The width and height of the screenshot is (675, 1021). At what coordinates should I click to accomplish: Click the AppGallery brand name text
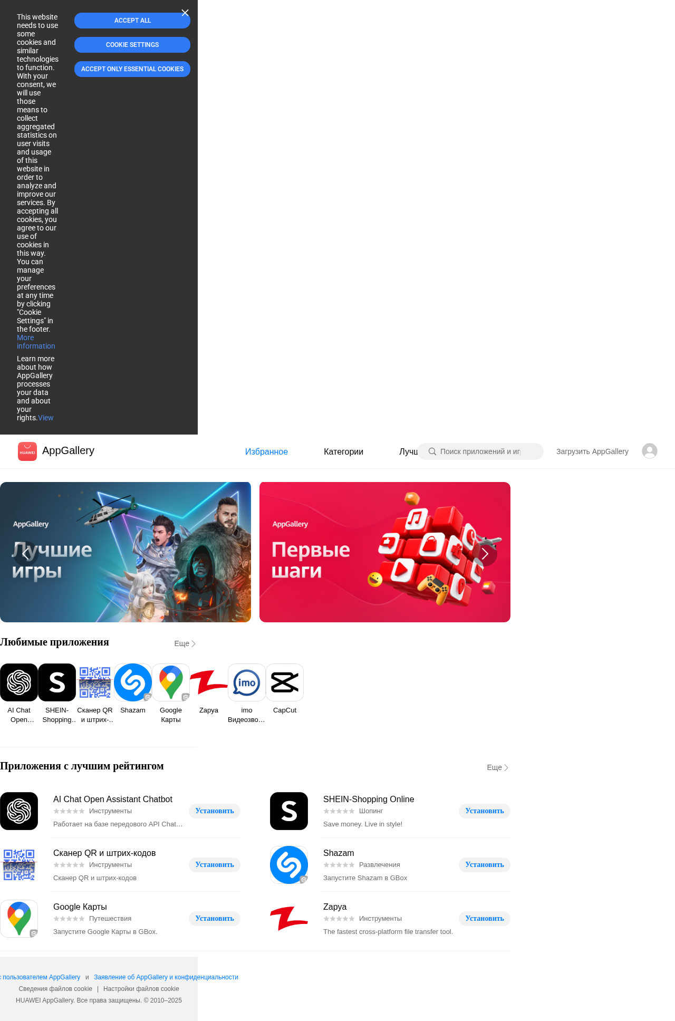point(68,450)
